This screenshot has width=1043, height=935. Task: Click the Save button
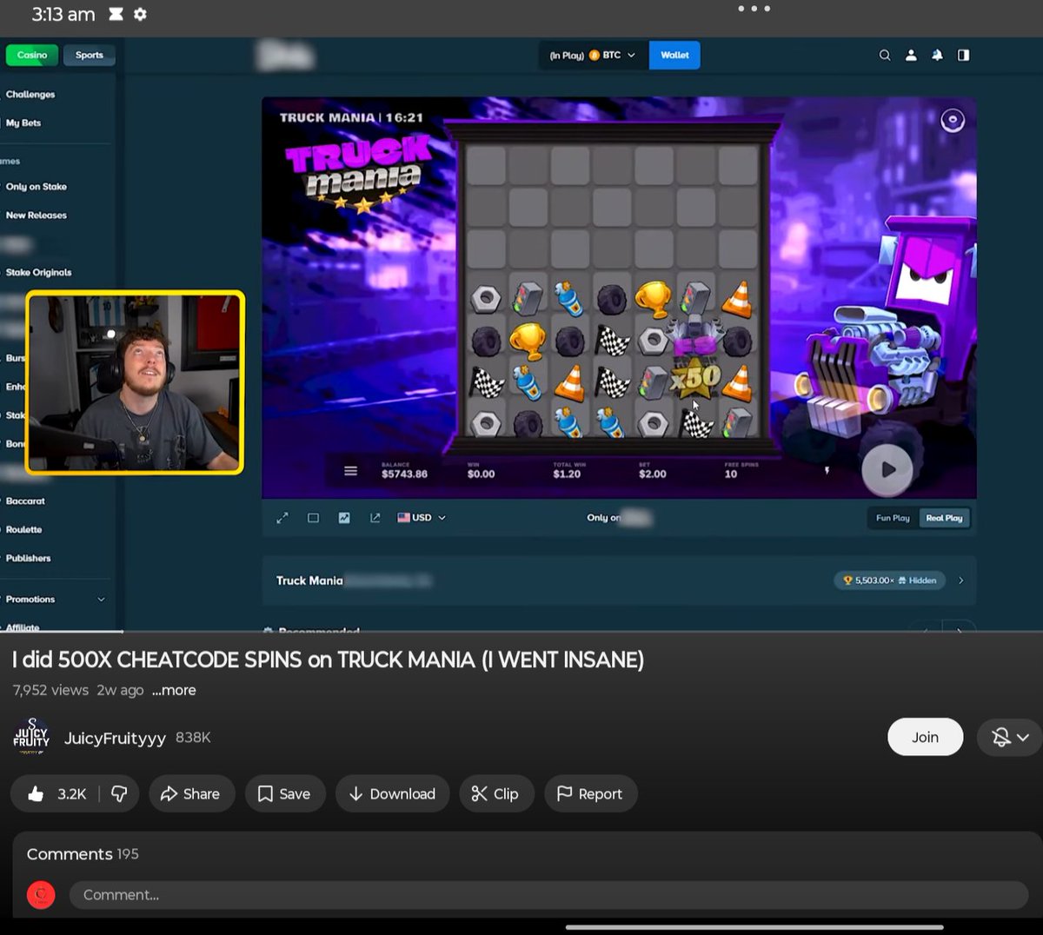tap(284, 793)
